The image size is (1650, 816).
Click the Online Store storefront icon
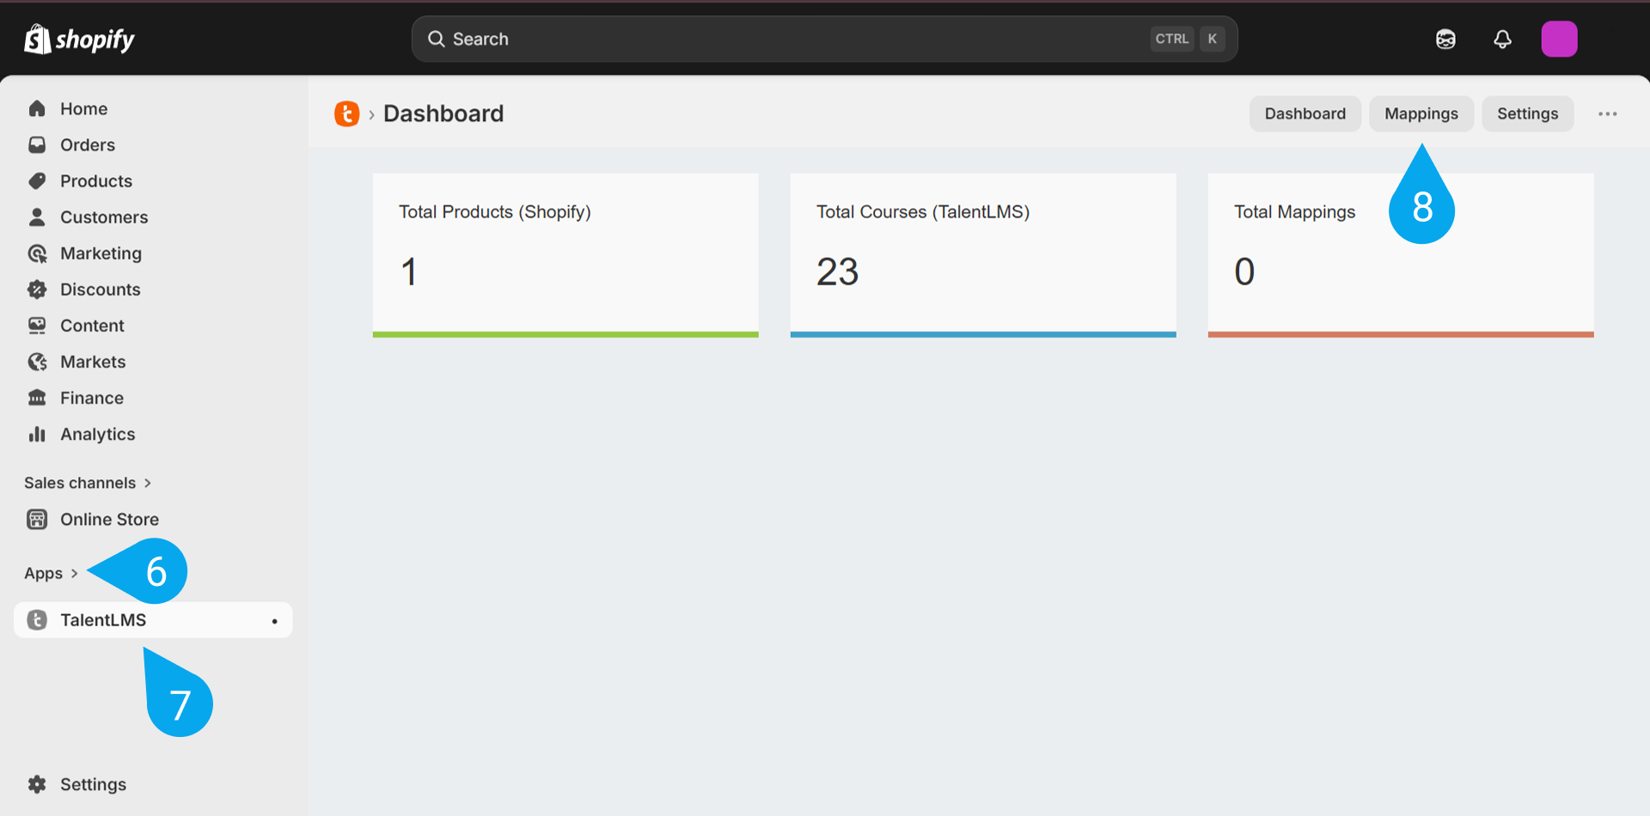pos(37,519)
